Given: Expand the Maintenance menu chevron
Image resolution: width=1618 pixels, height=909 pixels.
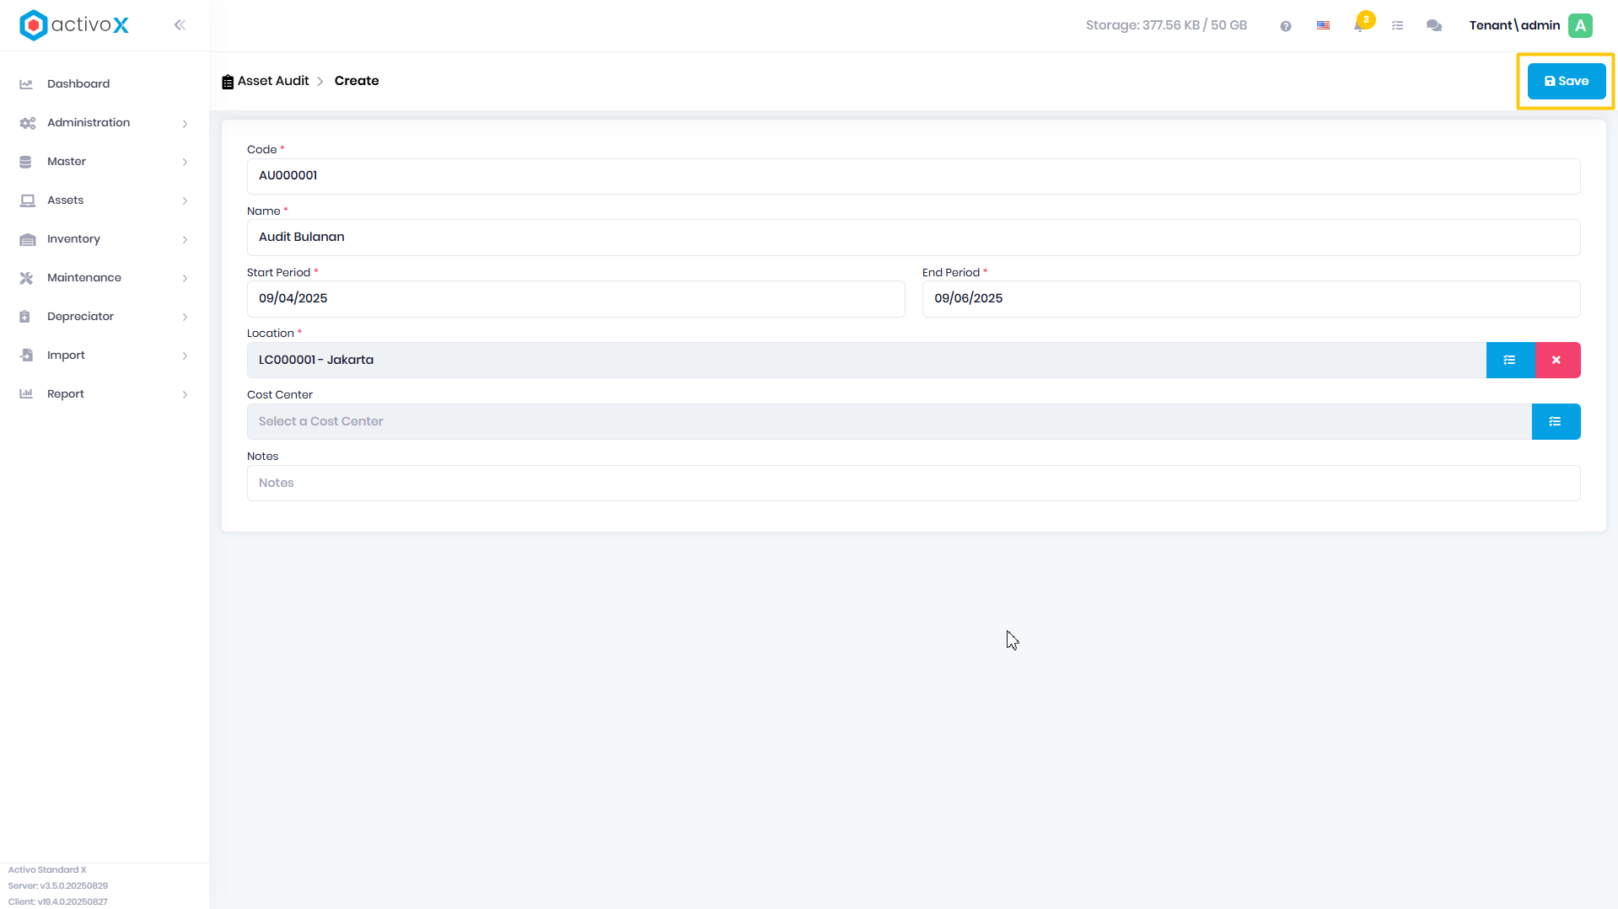Looking at the screenshot, I should coord(185,278).
